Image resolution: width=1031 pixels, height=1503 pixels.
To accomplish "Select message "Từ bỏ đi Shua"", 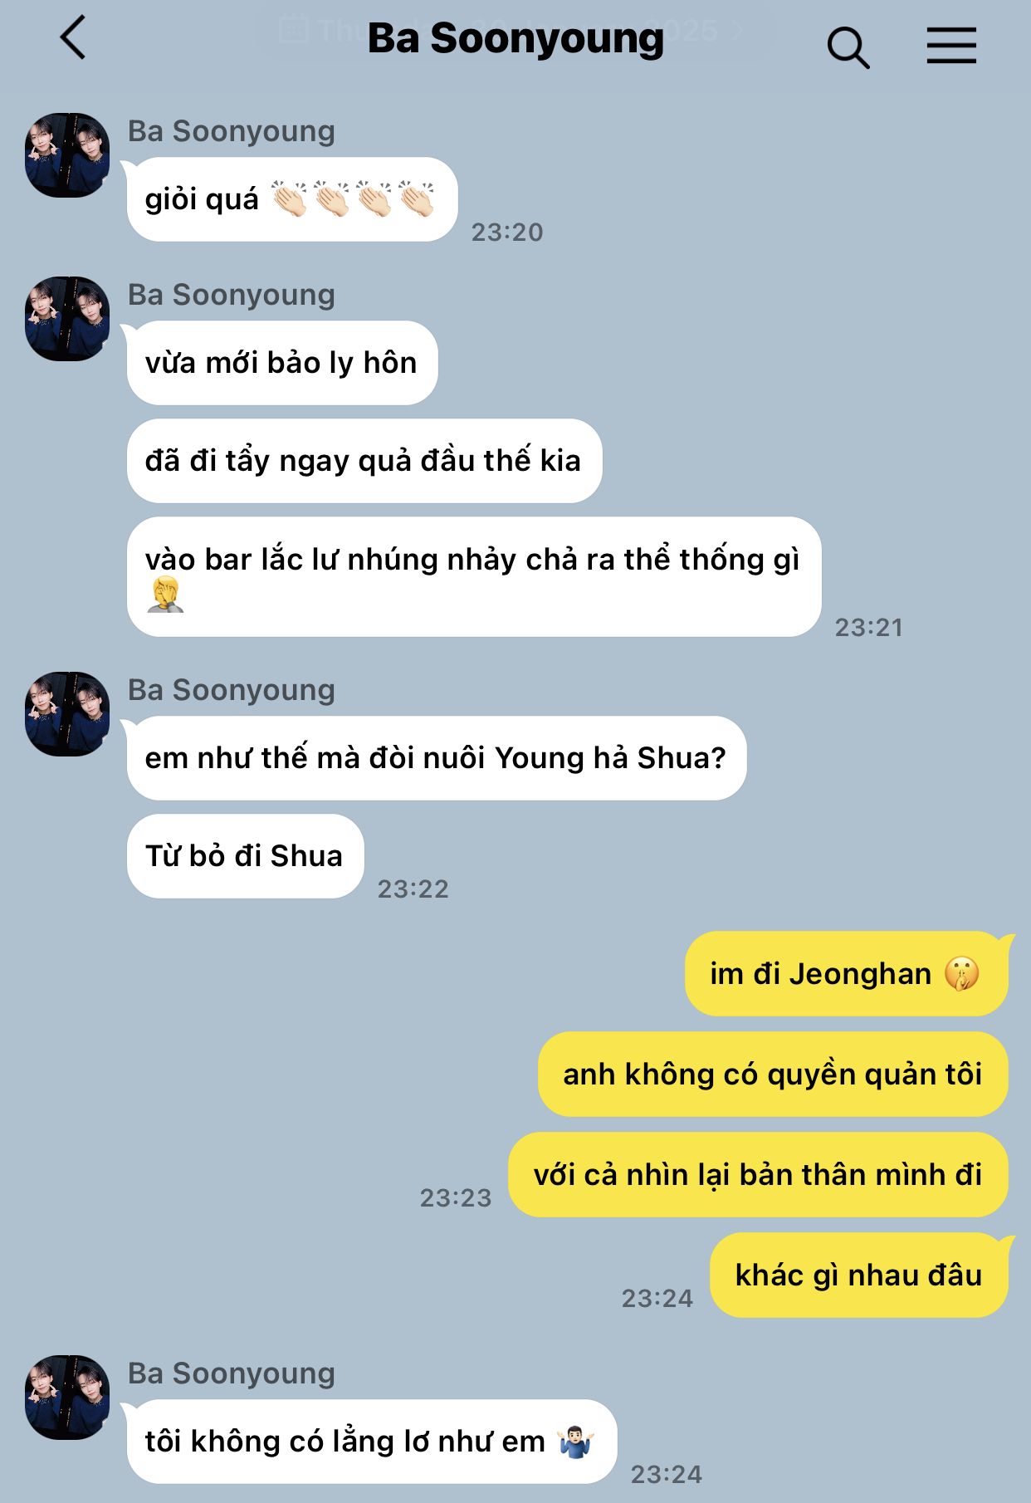I will coord(245,856).
